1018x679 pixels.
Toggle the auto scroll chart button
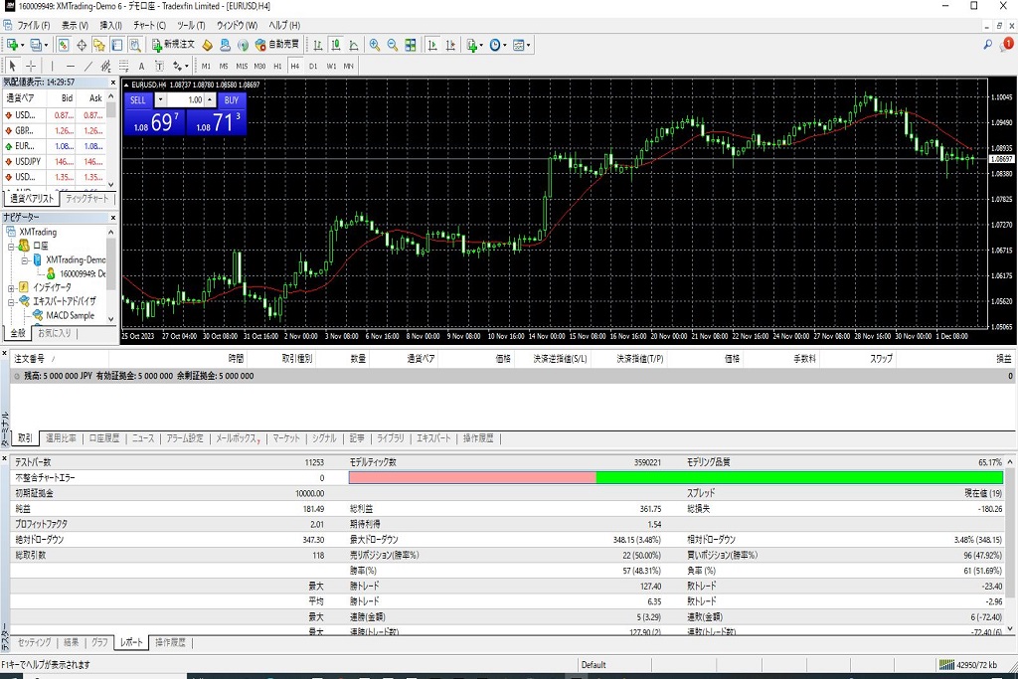pos(432,45)
